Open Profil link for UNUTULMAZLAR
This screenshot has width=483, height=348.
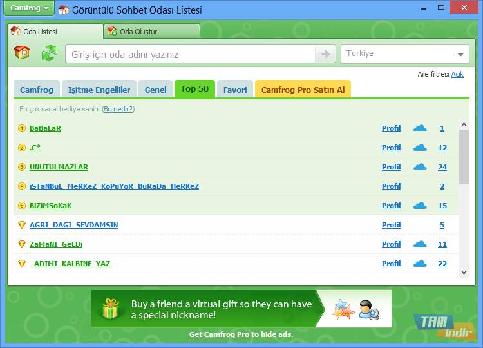[x=391, y=167]
